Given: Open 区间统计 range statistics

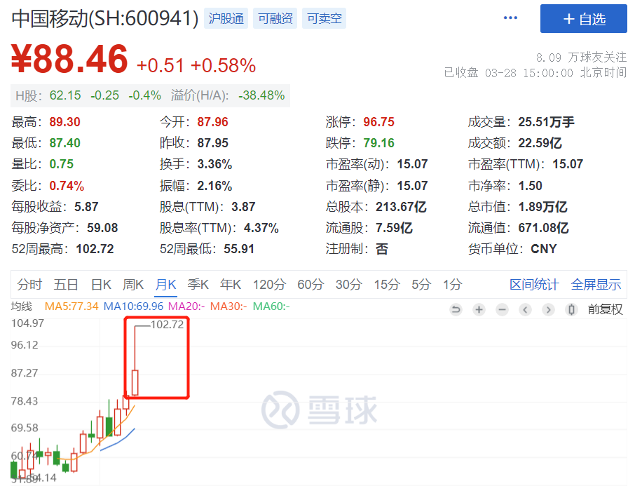Looking at the screenshot, I should point(534,285).
